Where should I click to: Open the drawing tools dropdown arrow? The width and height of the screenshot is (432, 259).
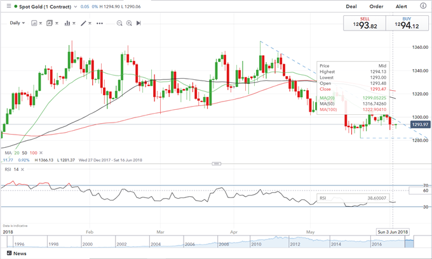pos(90,23)
